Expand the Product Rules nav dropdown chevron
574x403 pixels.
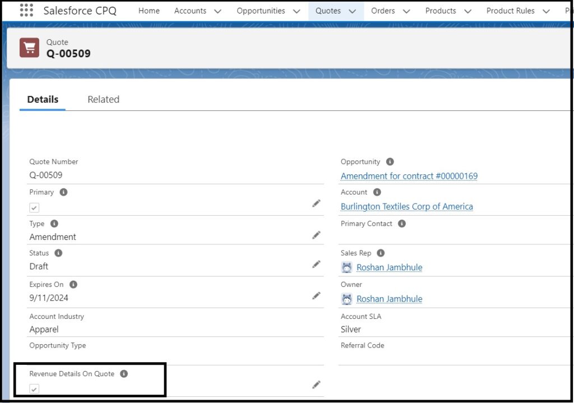(x=546, y=11)
